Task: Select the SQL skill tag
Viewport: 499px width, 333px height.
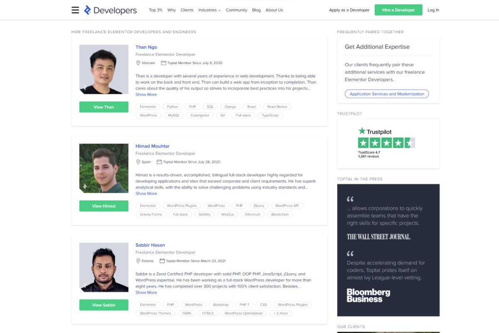Action: [210, 107]
